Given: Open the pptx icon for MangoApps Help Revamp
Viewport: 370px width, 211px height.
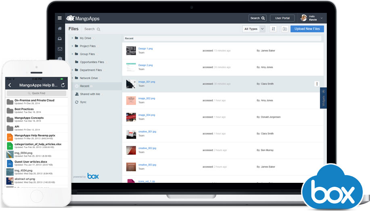Looking at the screenshot, I should click(10, 137).
